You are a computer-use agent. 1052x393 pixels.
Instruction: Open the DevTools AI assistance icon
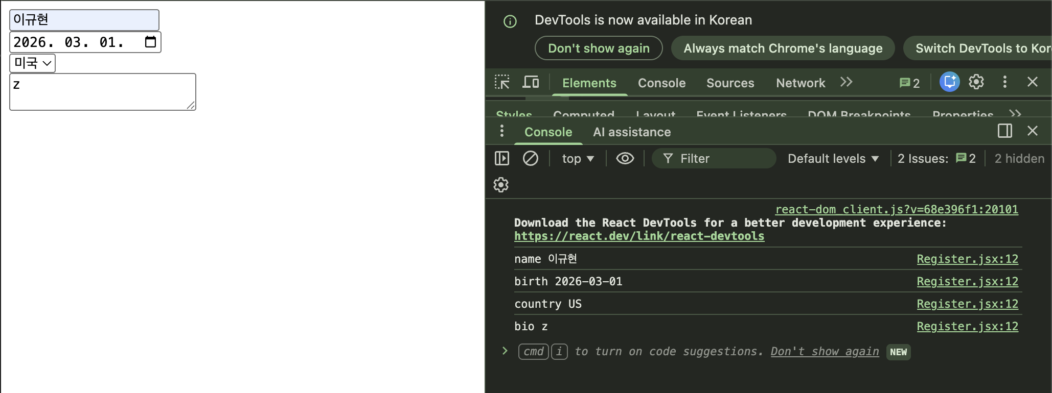coord(949,82)
